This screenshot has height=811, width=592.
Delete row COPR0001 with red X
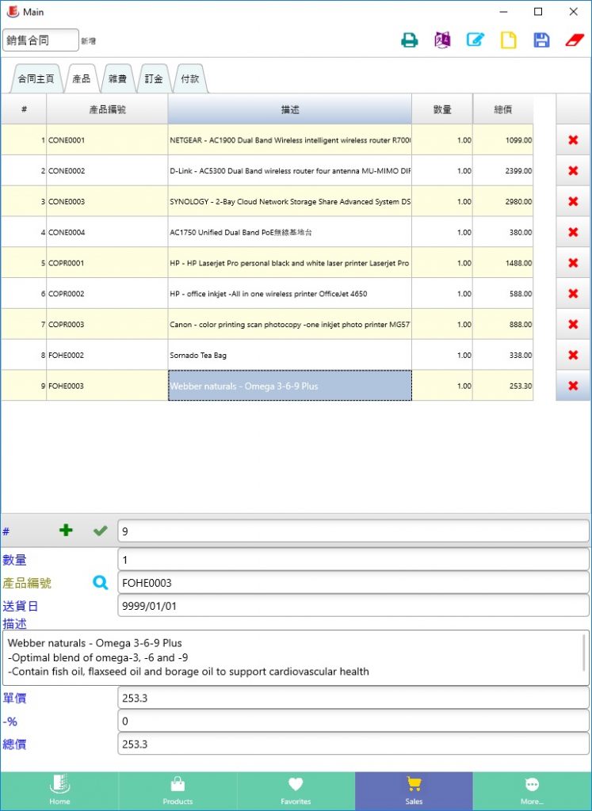(573, 263)
